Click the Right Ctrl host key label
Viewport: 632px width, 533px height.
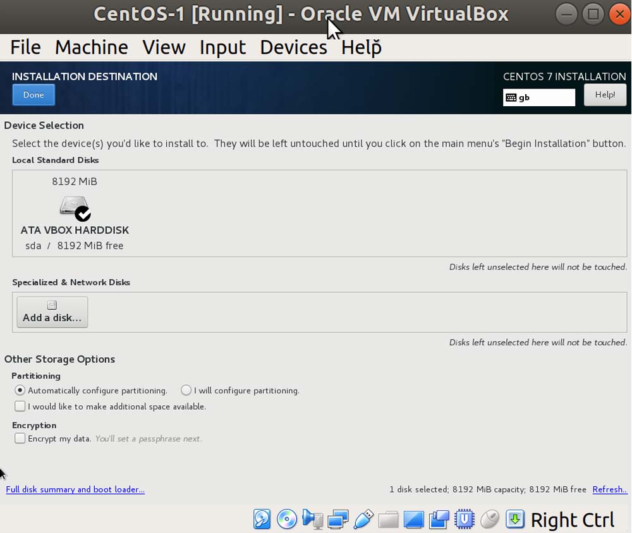pyautogui.click(x=573, y=520)
